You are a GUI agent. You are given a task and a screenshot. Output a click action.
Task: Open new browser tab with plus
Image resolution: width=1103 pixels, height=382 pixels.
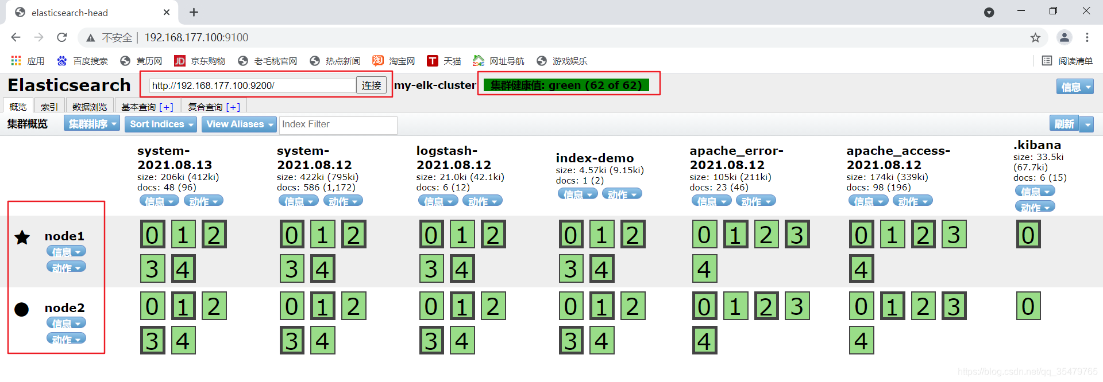(194, 12)
